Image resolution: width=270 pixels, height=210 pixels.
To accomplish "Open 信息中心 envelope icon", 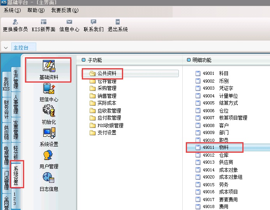I will tap(69, 22).
